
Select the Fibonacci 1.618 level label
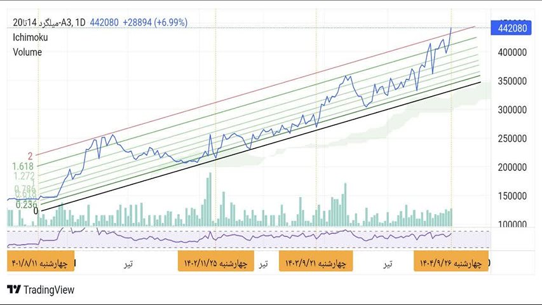pos(24,166)
